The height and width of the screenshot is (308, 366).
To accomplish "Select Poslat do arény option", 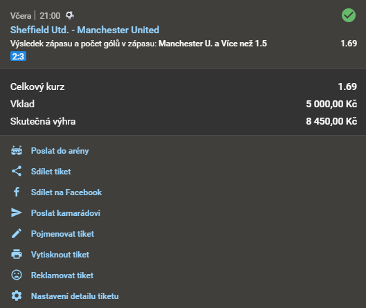I will pyautogui.click(x=60, y=151).
